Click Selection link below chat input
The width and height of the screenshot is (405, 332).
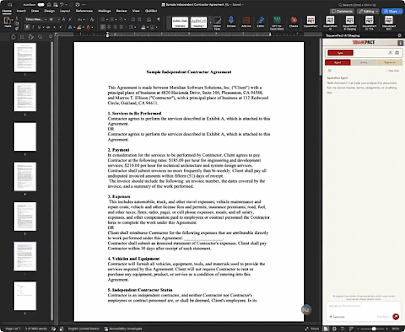click(x=337, y=317)
